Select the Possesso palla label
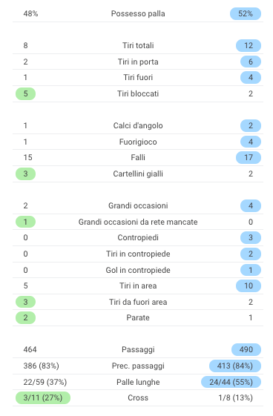Viewport: 273px width, 416px height. pyautogui.click(x=138, y=13)
